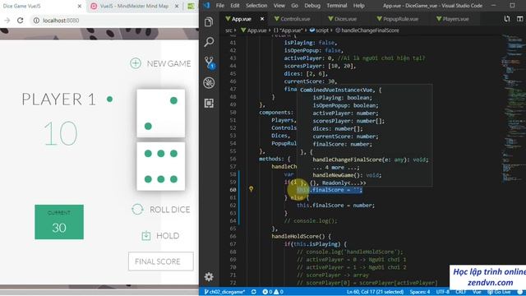Viewport: 526px width, 296px height.
Task: Close the Dice Game VueJS browser tab
Action: point(79,6)
